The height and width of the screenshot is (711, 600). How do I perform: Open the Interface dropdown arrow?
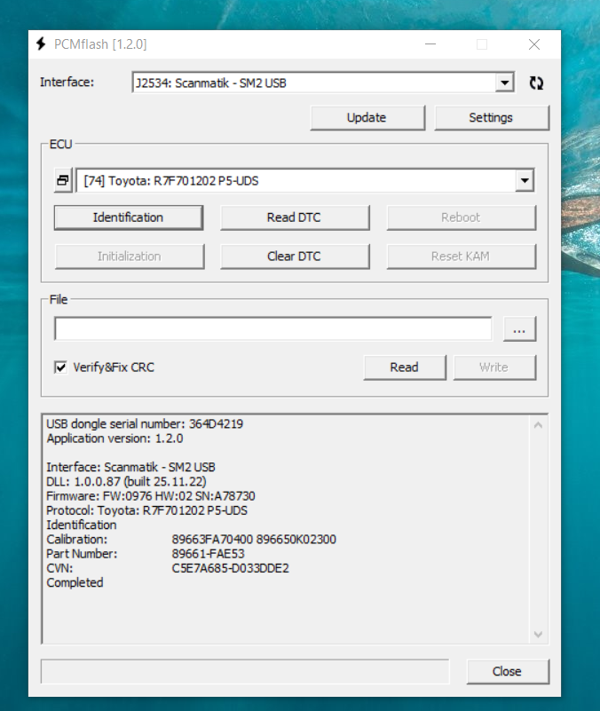point(504,83)
